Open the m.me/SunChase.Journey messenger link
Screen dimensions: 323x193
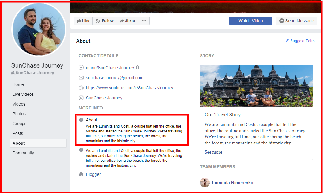[110, 68]
